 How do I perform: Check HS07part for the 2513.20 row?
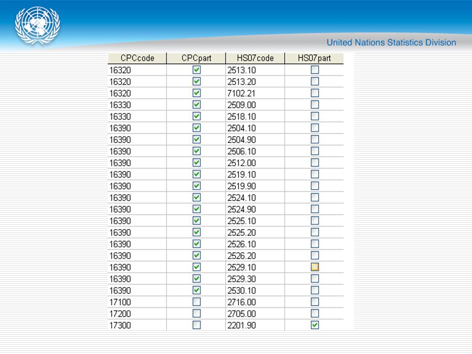pos(315,81)
